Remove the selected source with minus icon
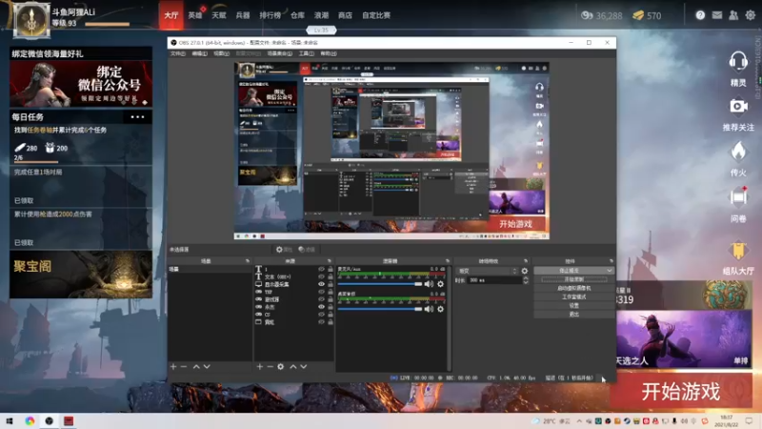762x429 pixels. tap(270, 366)
